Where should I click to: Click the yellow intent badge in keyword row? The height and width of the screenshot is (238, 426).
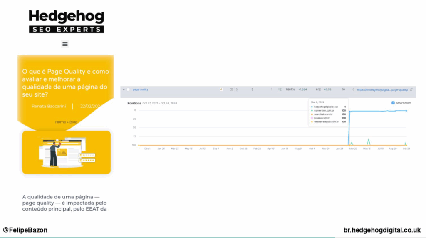(x=221, y=89)
